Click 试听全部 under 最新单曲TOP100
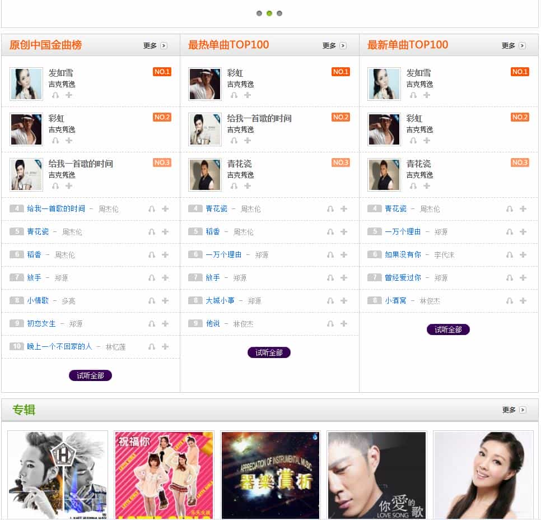The width and height of the screenshot is (541, 520). 448,329
